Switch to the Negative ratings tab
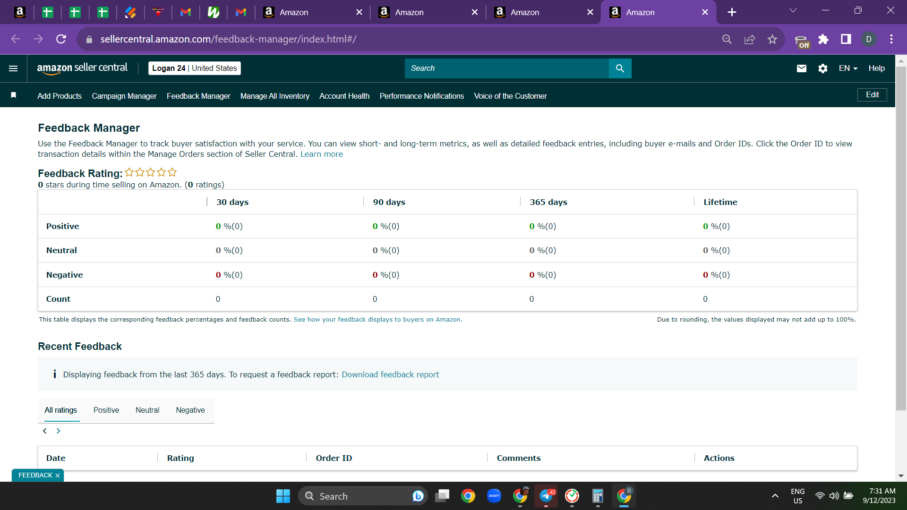Viewport: 907px width, 510px height. point(190,410)
